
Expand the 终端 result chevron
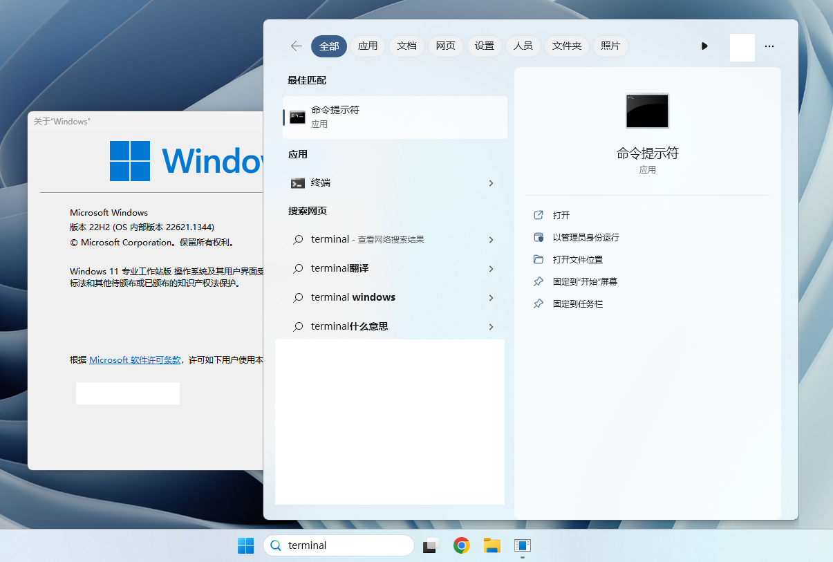491,183
